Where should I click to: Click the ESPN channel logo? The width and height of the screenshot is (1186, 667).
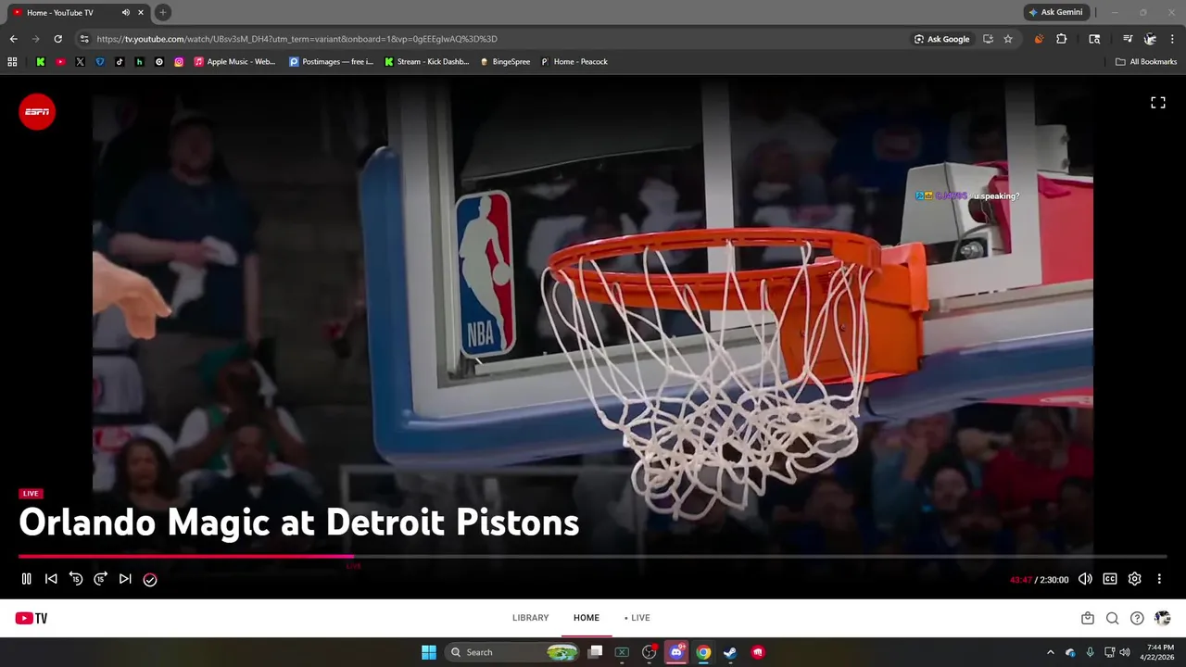(x=37, y=112)
